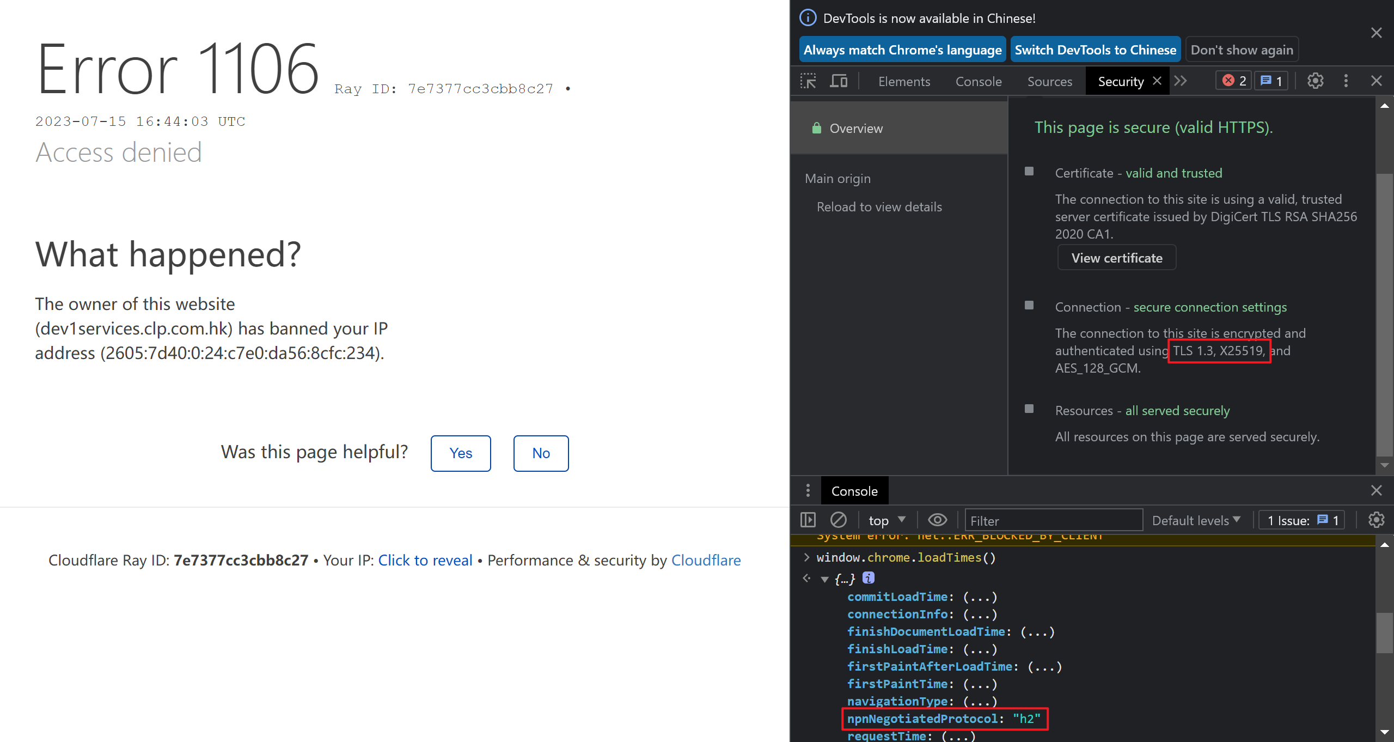This screenshot has width=1394, height=742.
Task: Toggle the device toolbar icon
Action: (x=839, y=81)
